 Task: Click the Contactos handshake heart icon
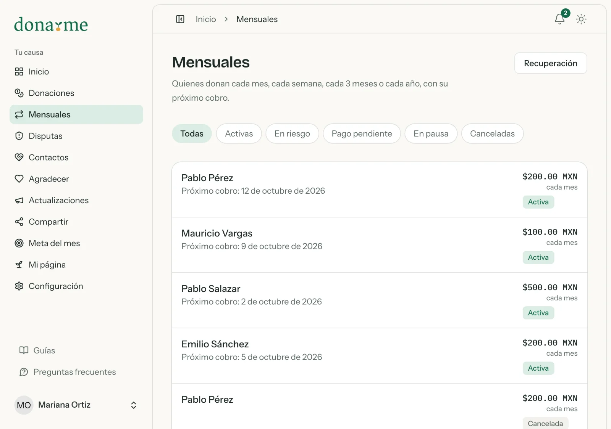[x=19, y=157]
